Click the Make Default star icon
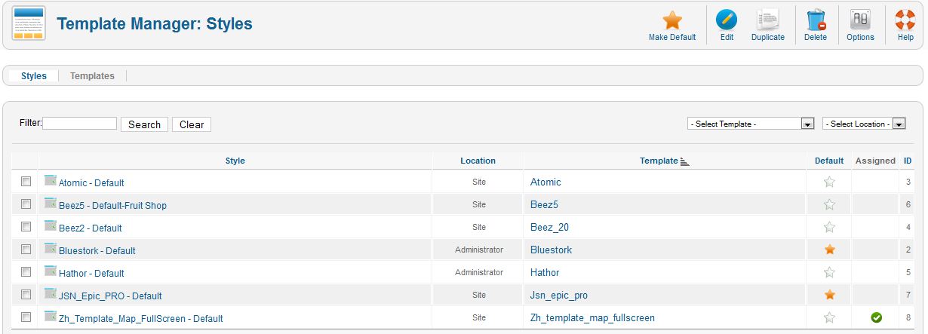The image size is (928, 334). (671, 20)
